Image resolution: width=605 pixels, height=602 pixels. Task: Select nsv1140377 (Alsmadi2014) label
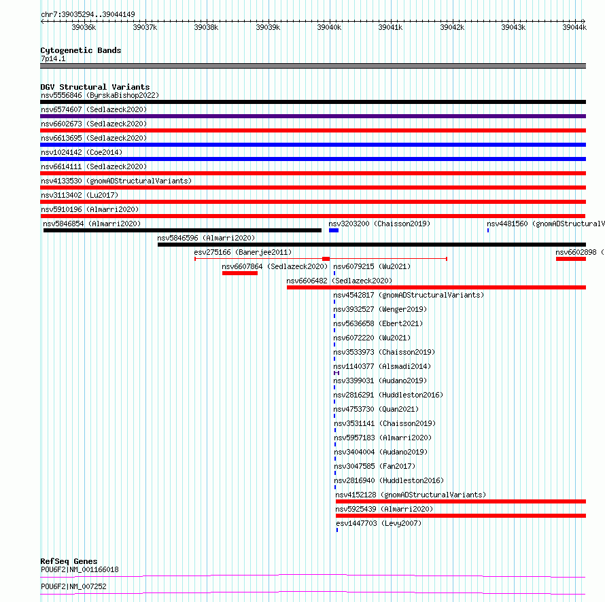coord(382,366)
